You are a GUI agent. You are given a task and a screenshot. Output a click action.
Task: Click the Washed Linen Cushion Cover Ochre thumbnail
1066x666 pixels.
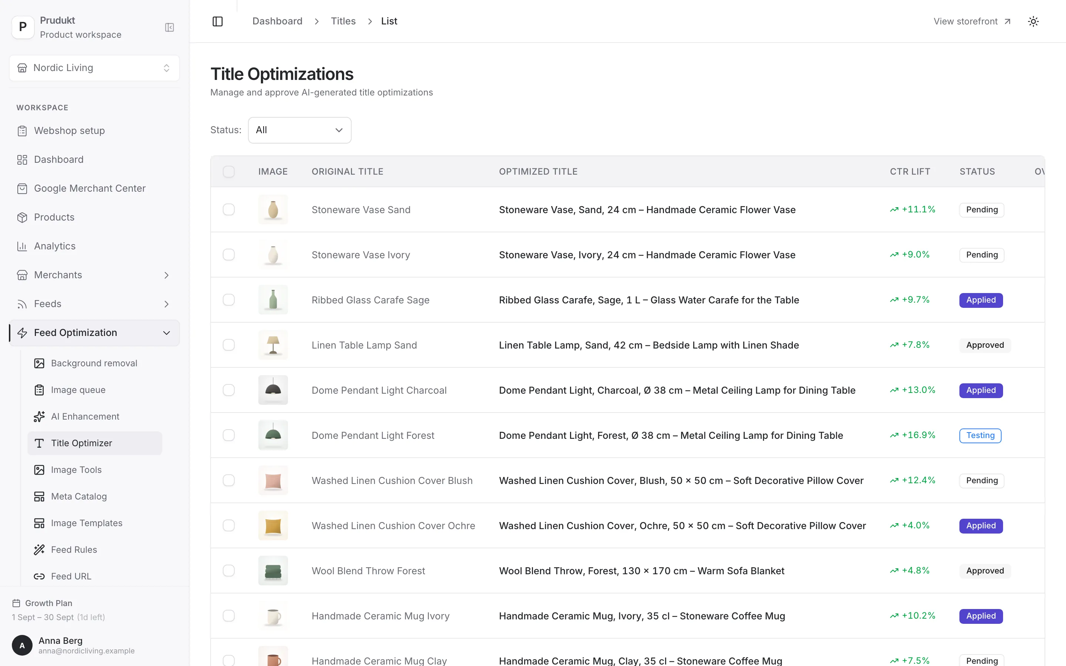(273, 525)
